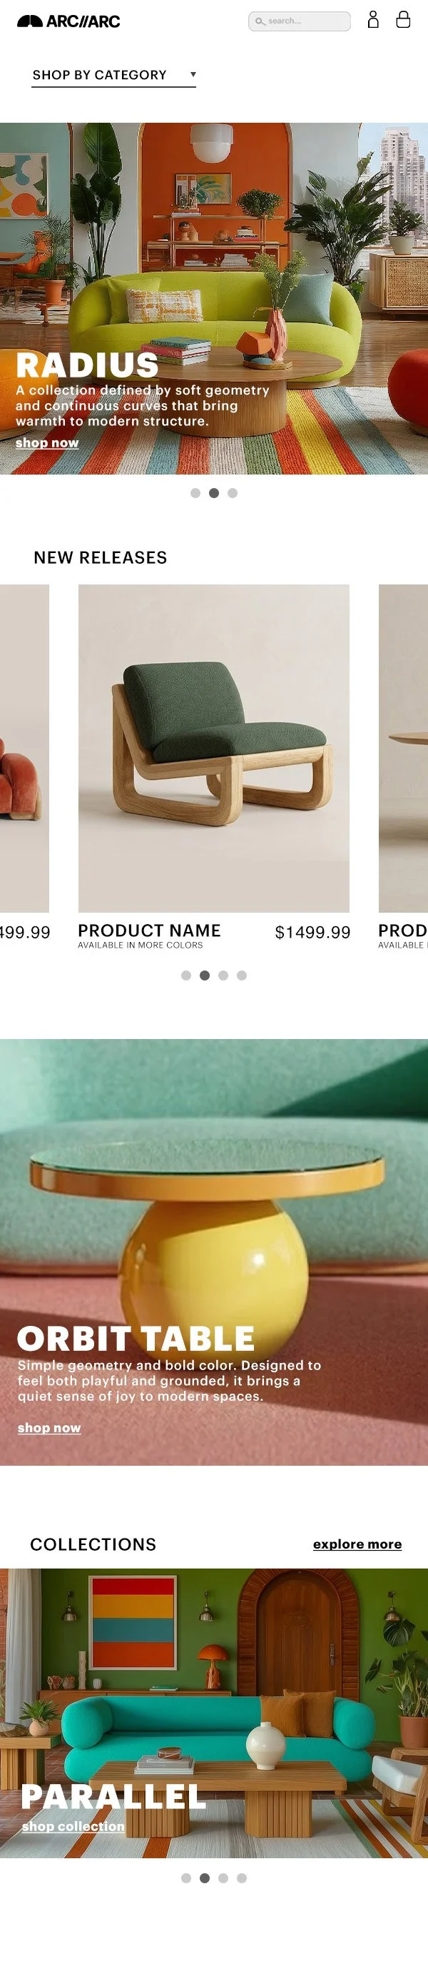Open the partially visible orange sofa product
Viewport: 428px width, 1966px height.
24,748
